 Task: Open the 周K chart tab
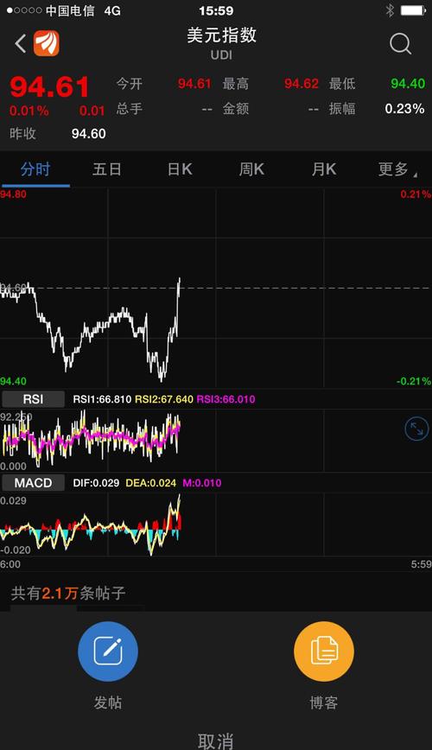click(251, 168)
